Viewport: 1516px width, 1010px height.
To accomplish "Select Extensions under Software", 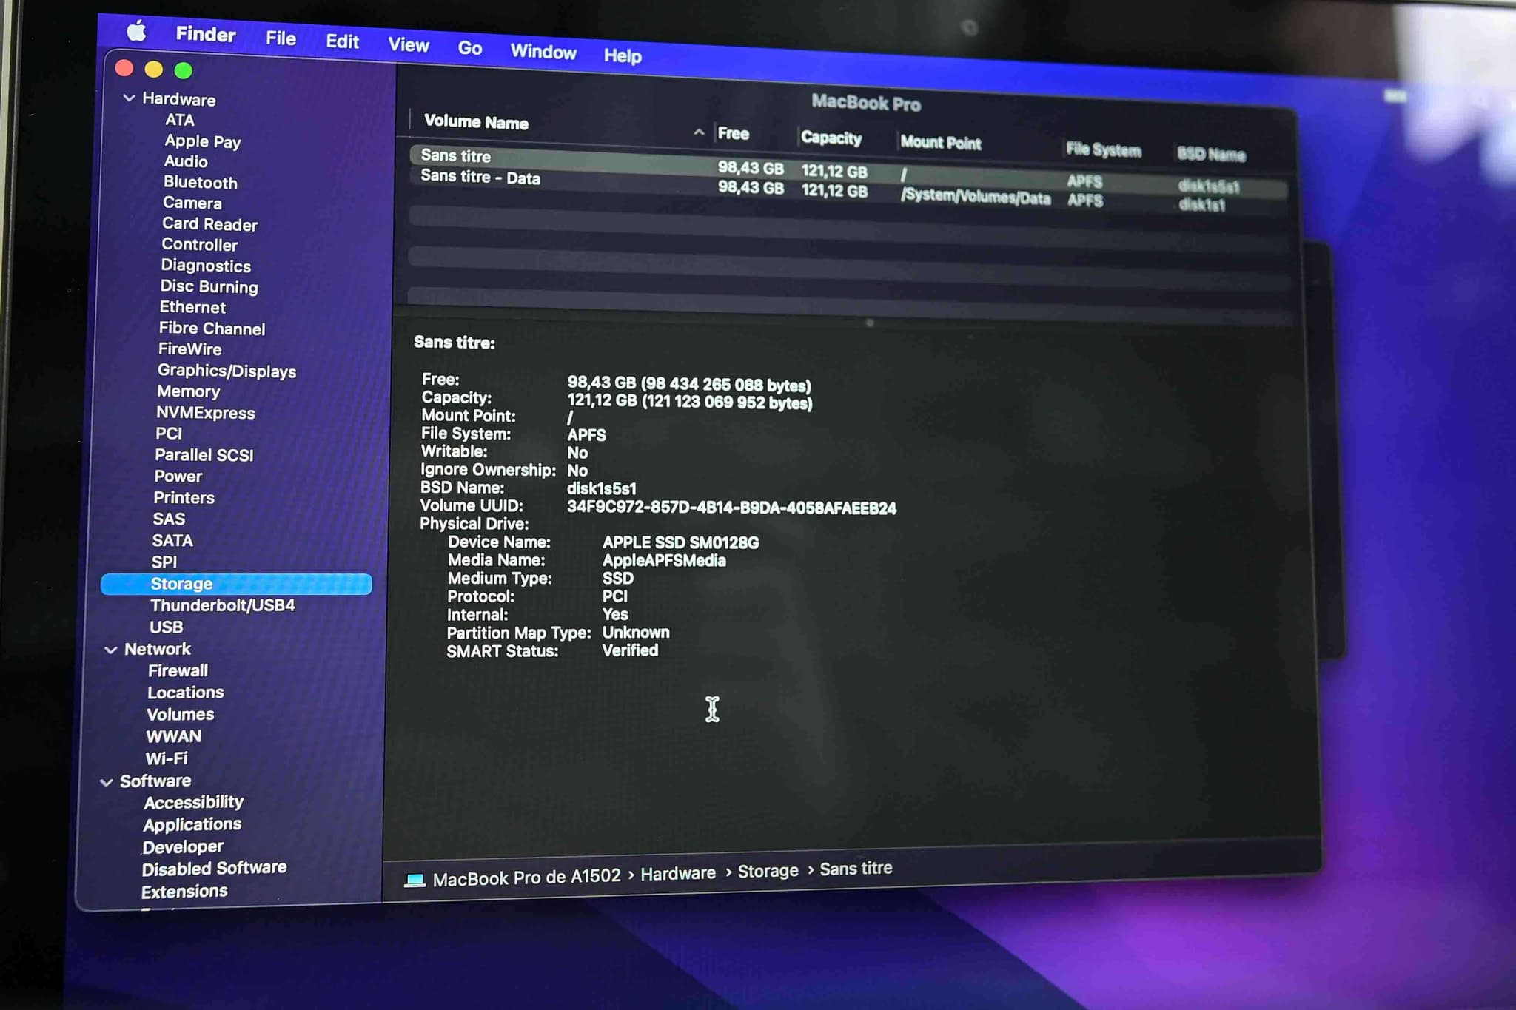I will pos(184,892).
